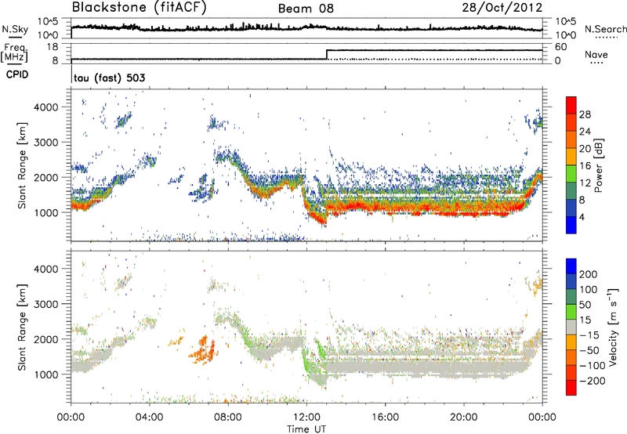The image size is (627, 434).
Task: Click the '24' tick on Power colorbar
Action: point(585,132)
